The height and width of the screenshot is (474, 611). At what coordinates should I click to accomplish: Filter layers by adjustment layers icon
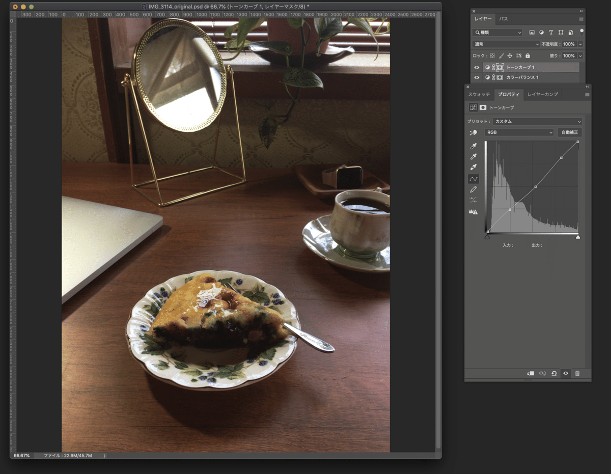coord(541,32)
